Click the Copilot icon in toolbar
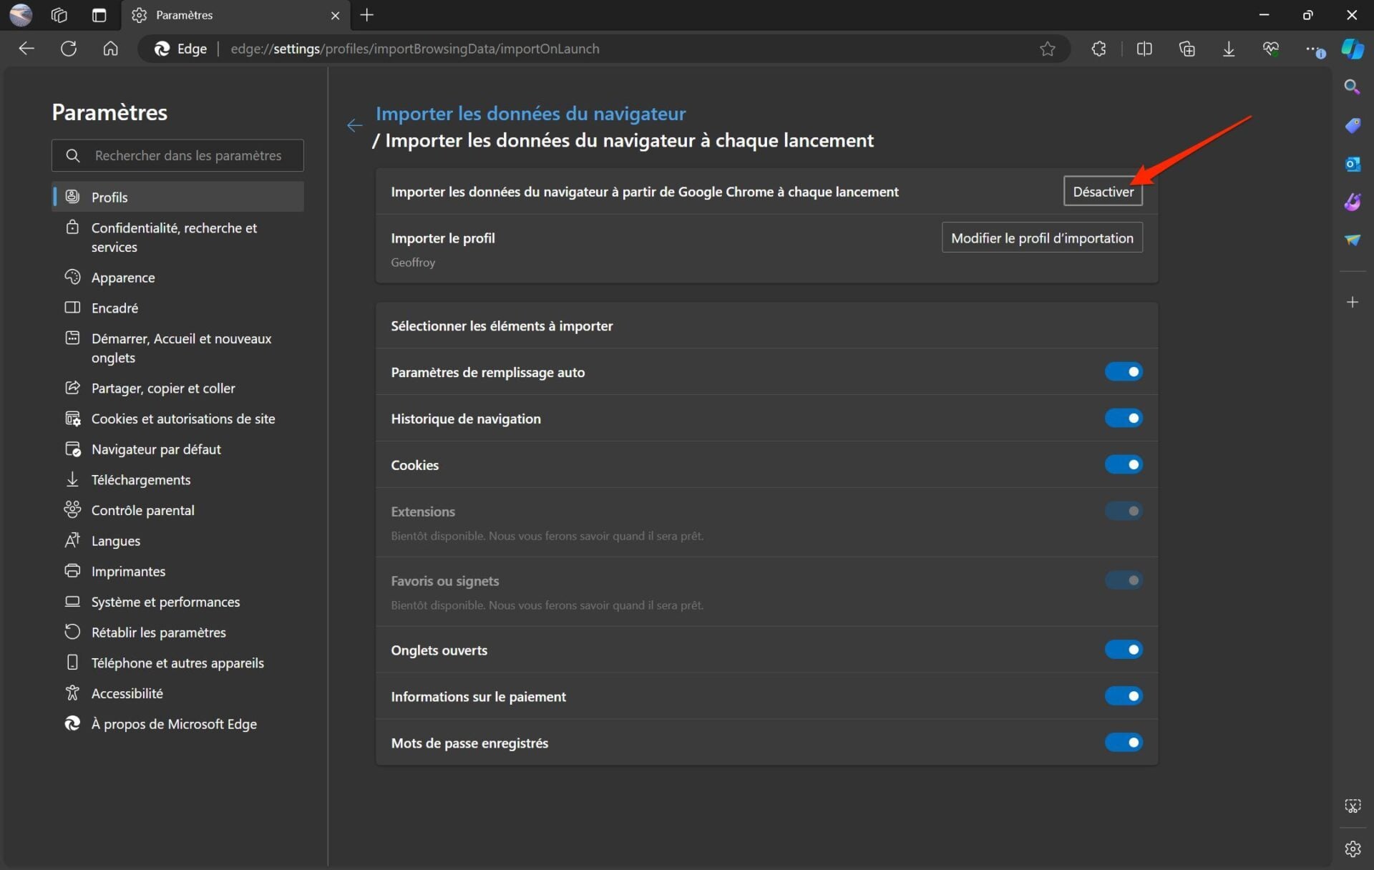Image resolution: width=1374 pixels, height=870 pixels. pos(1352,49)
